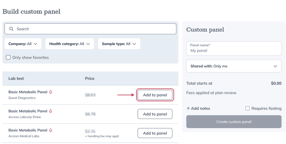The image size is (286, 144).
Task: Add Access Medical Labs test to panel
Action: 155,133
